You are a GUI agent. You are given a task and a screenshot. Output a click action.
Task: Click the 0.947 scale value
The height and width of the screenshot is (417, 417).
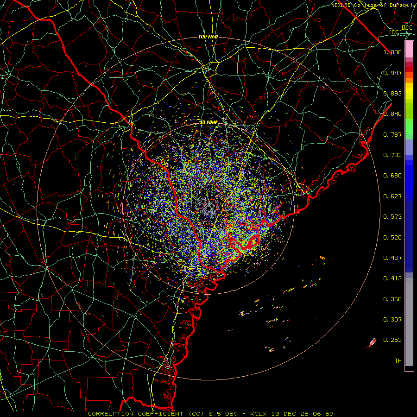[392, 73]
